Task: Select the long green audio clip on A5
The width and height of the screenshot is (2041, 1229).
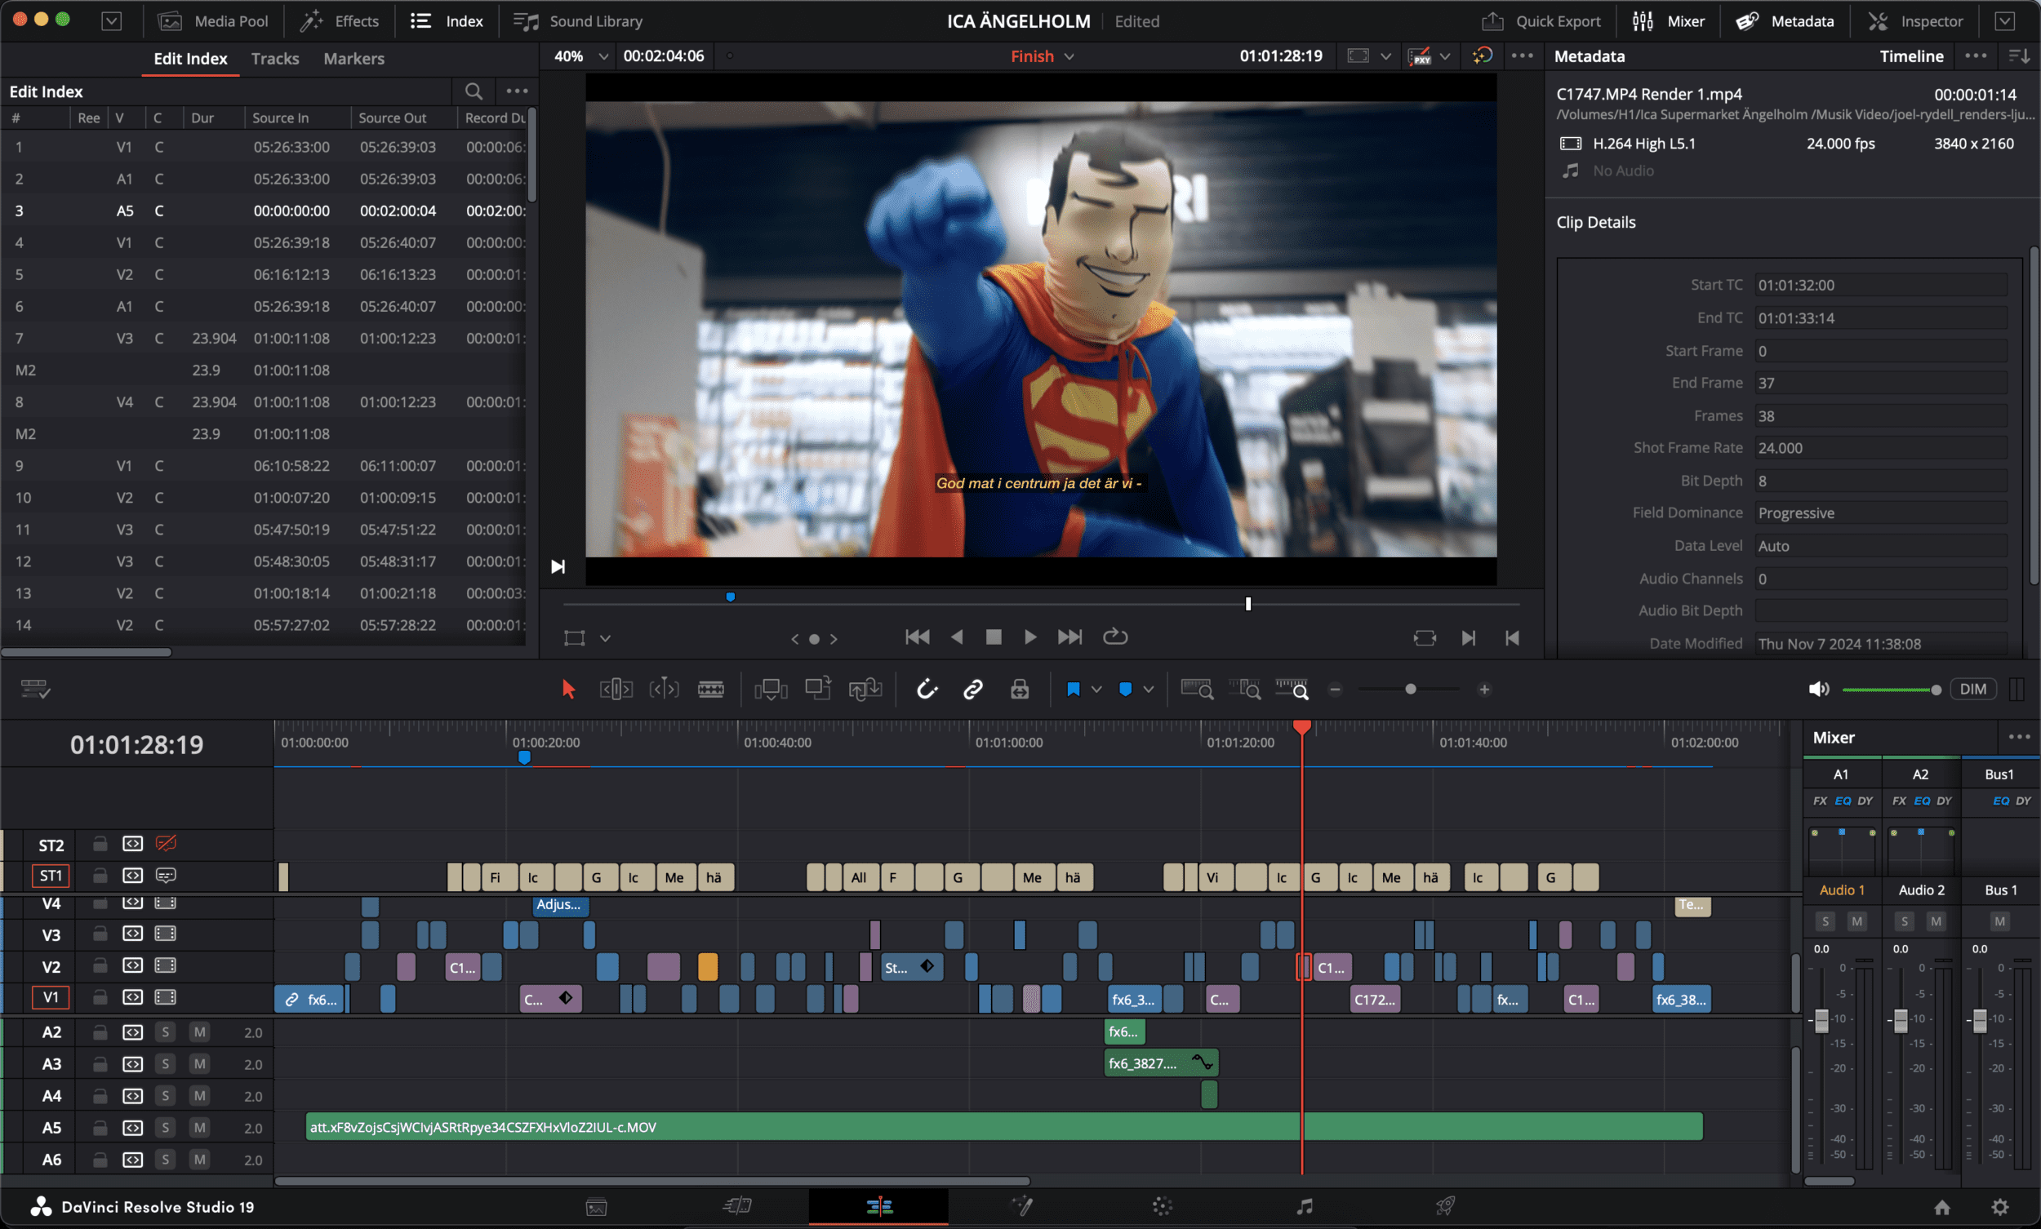Action: tap(1003, 1127)
